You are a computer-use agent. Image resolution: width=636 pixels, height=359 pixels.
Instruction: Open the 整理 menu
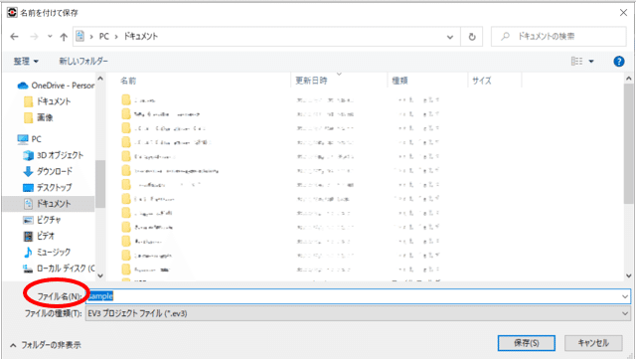tap(26, 61)
